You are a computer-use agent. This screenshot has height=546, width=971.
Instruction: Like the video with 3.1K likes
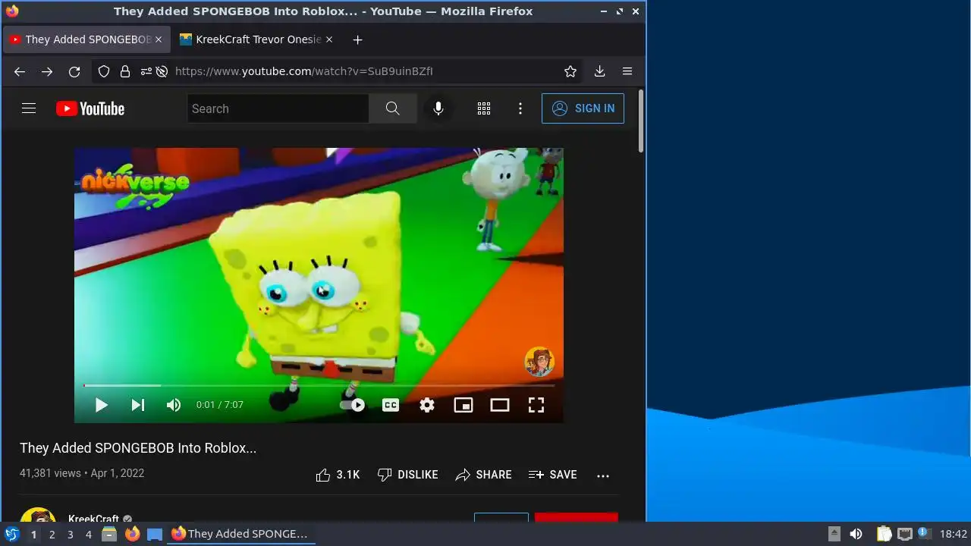coord(338,475)
